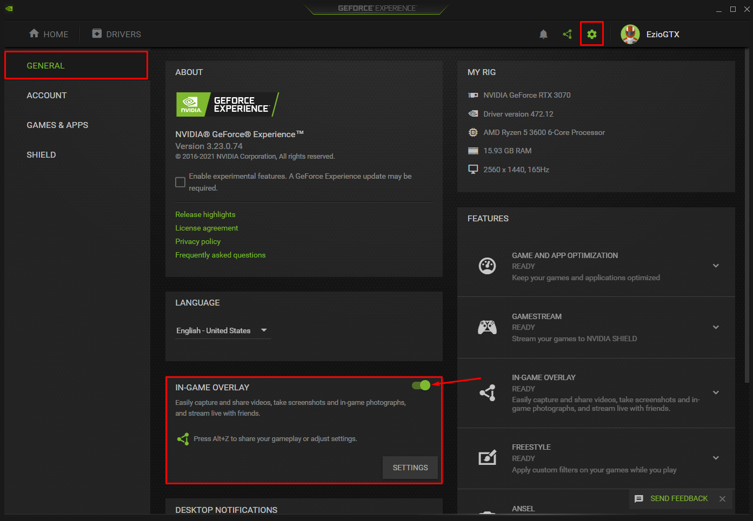This screenshot has width=753, height=521.
Task: Click the NVIDIA logo in title bar
Action: [x=9, y=8]
